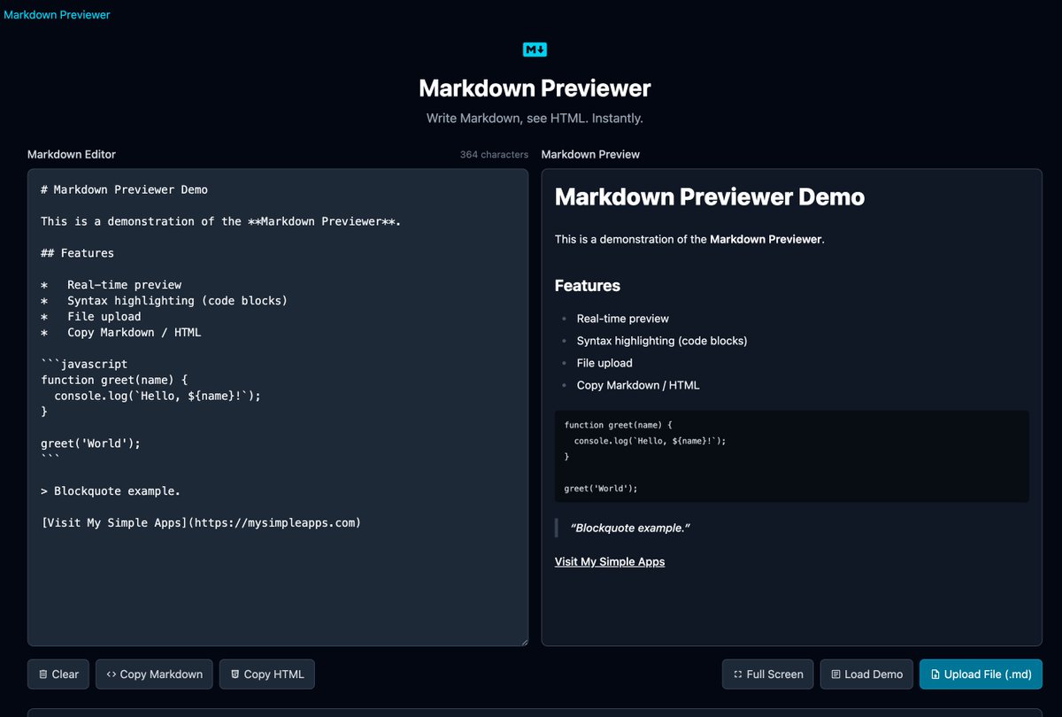Click the Markdown logo icon above the title
The width and height of the screenshot is (1062, 717).
point(535,50)
